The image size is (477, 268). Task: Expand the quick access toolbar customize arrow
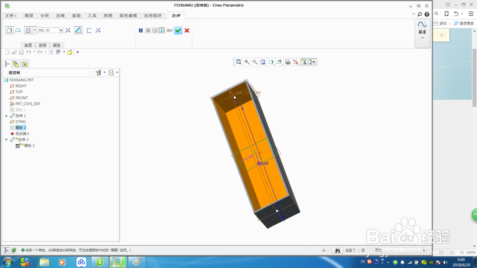click(78, 52)
